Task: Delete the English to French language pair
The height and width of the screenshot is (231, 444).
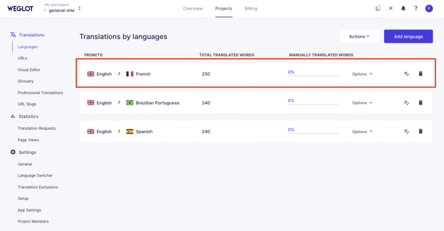Action: pos(420,74)
